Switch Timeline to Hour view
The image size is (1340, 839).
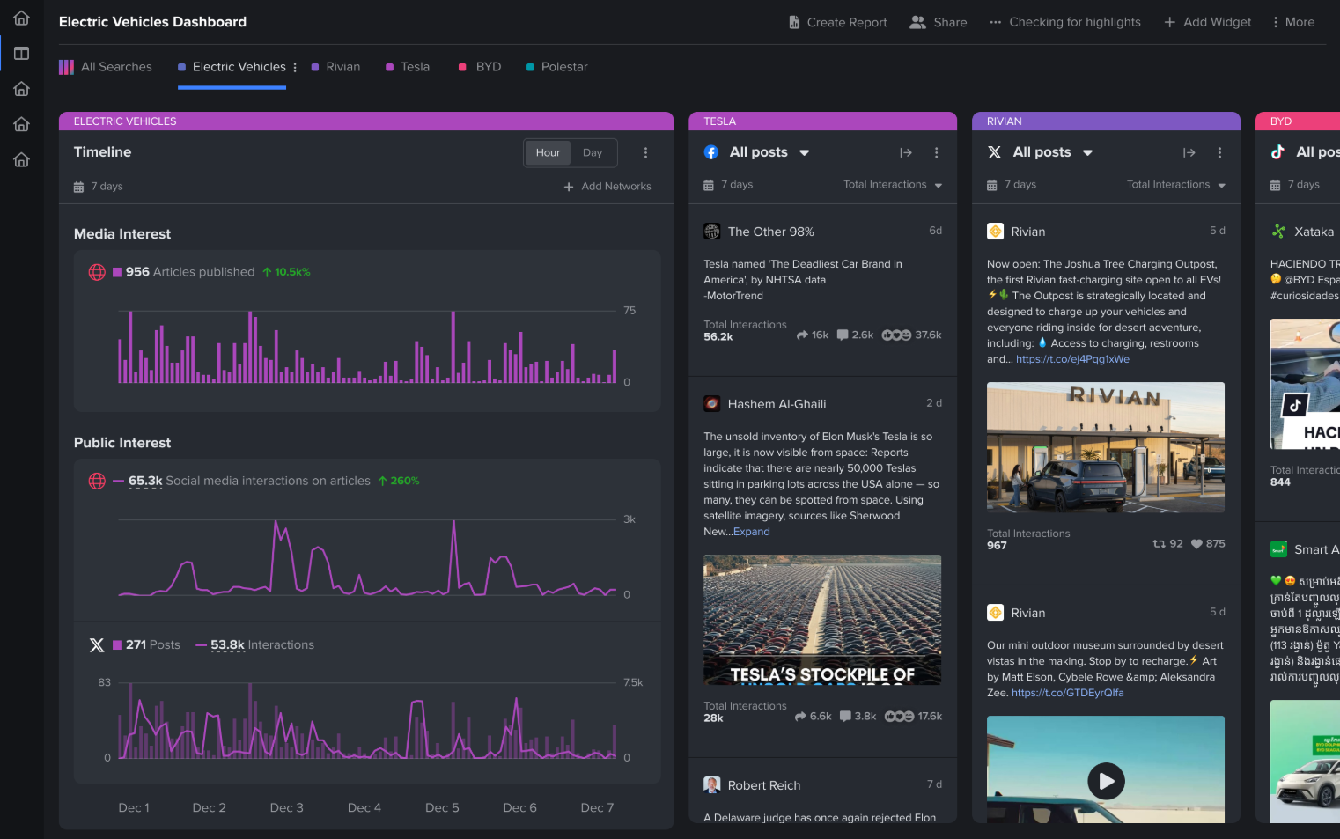coord(548,152)
